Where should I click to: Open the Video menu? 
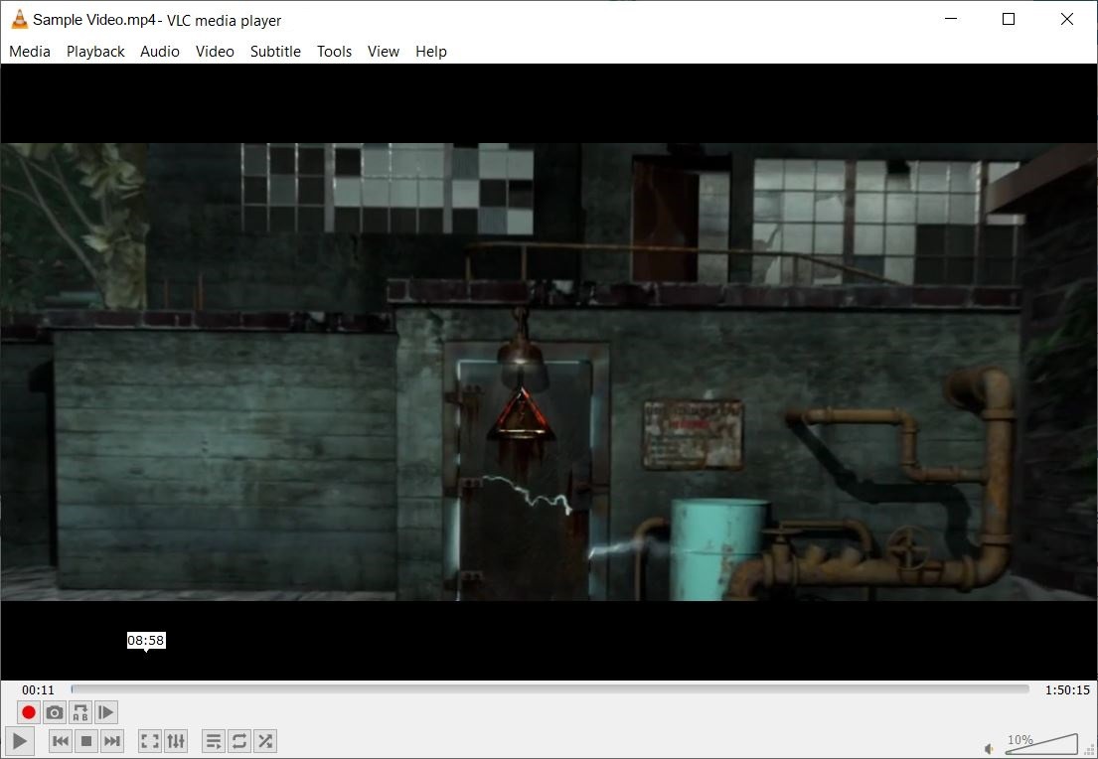(x=215, y=52)
